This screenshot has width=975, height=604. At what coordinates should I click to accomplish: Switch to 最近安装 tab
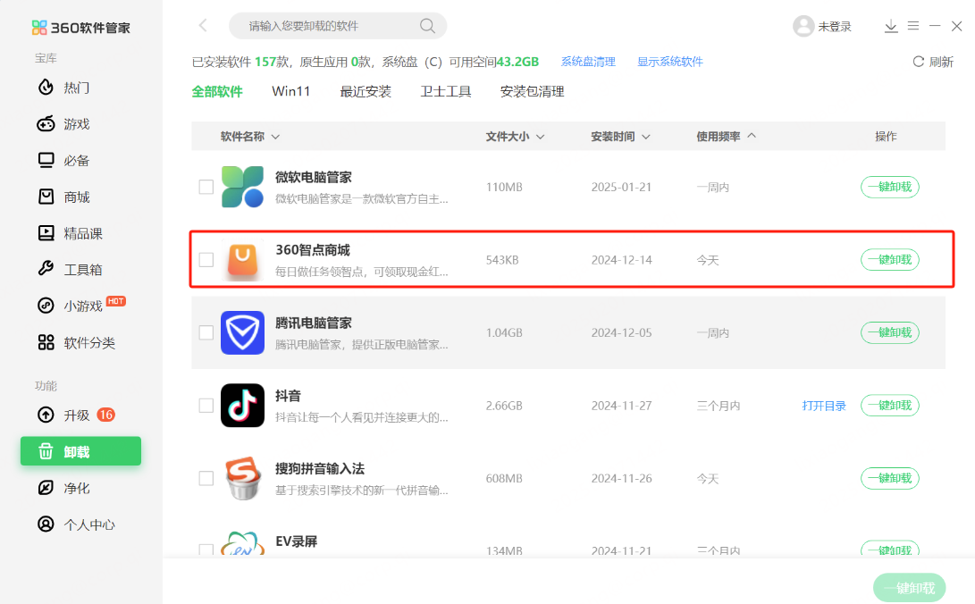(366, 91)
